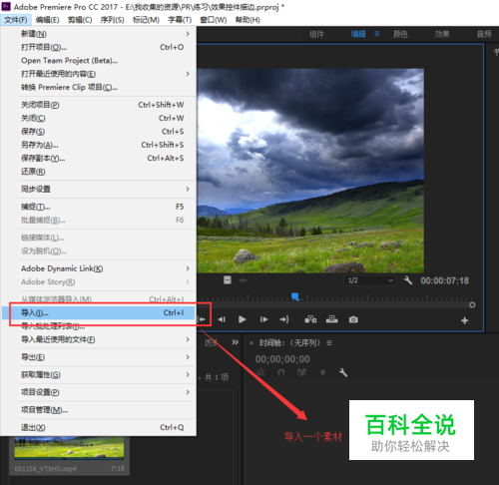Toggle linked selection in timeline
The width and height of the screenshot is (499, 485).
[x=301, y=372]
